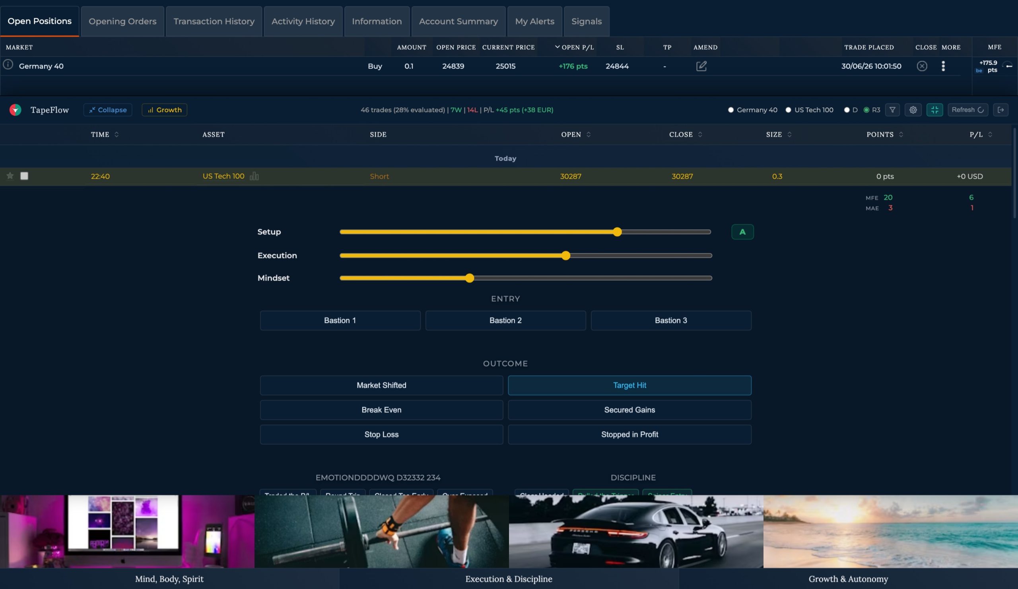This screenshot has height=589, width=1018.
Task: Toggle the compact view shrink icon
Action: coord(935,110)
